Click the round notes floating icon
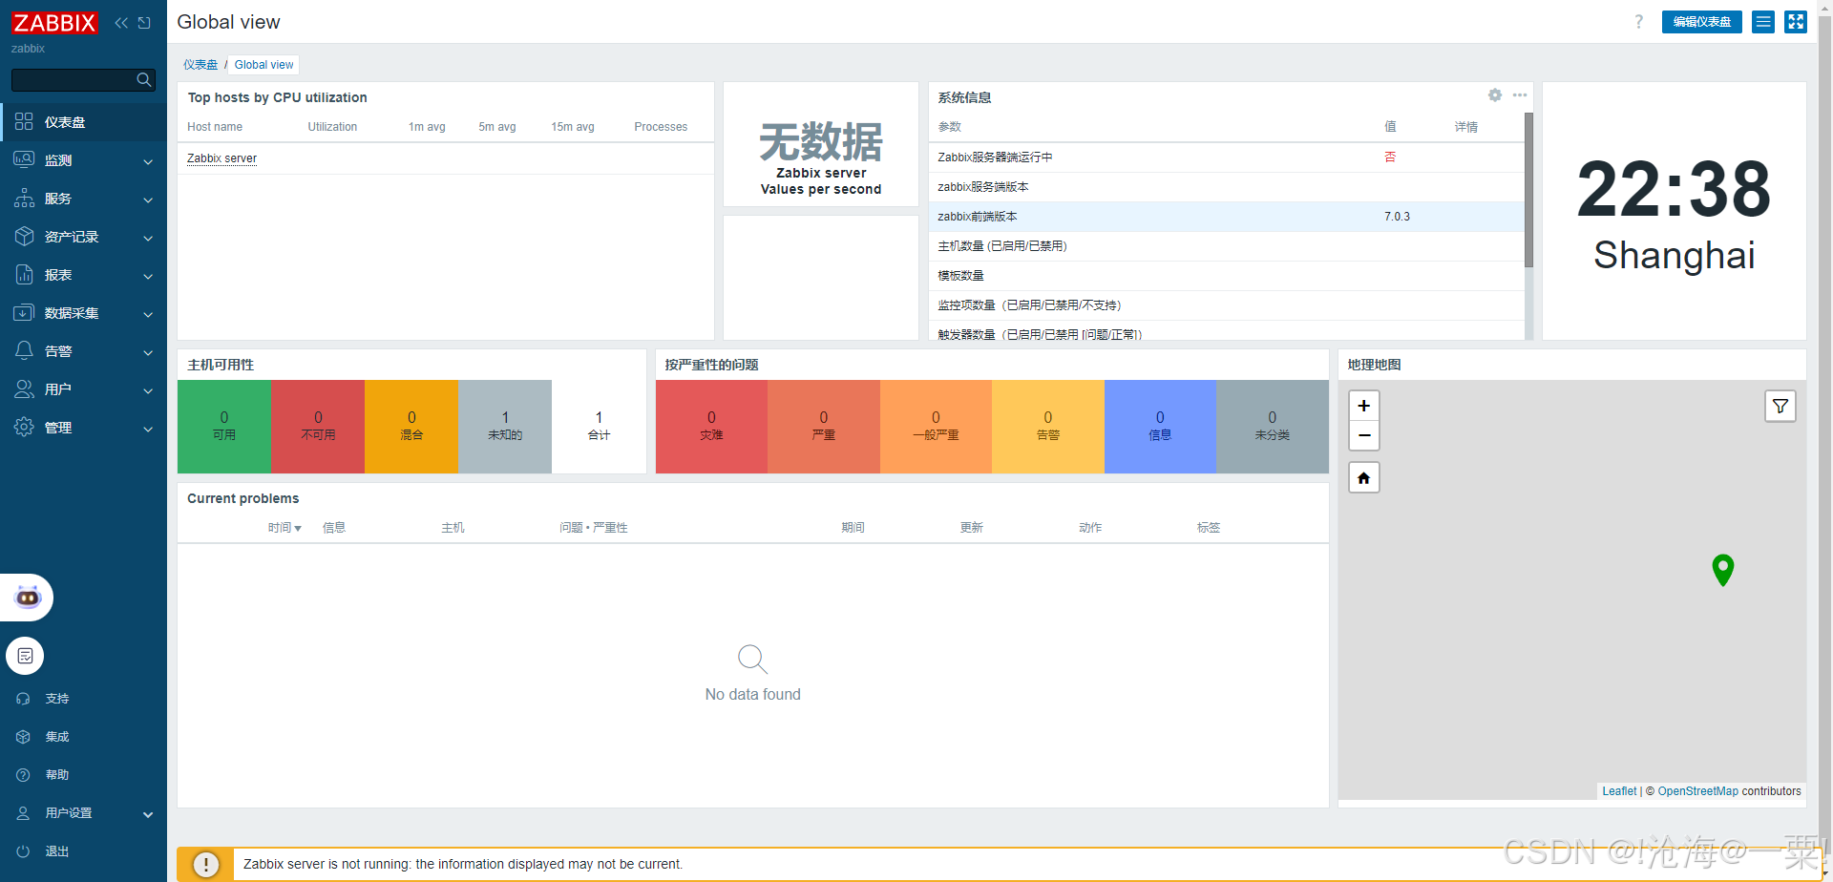The height and width of the screenshot is (882, 1833). [26, 656]
